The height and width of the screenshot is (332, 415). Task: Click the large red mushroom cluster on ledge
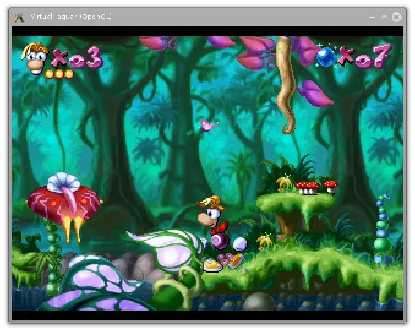coord(307,187)
